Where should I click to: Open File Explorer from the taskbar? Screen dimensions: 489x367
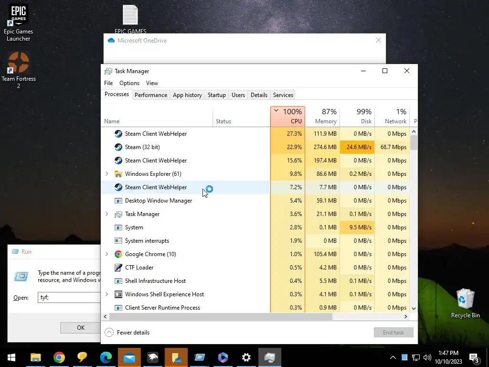click(x=35, y=357)
